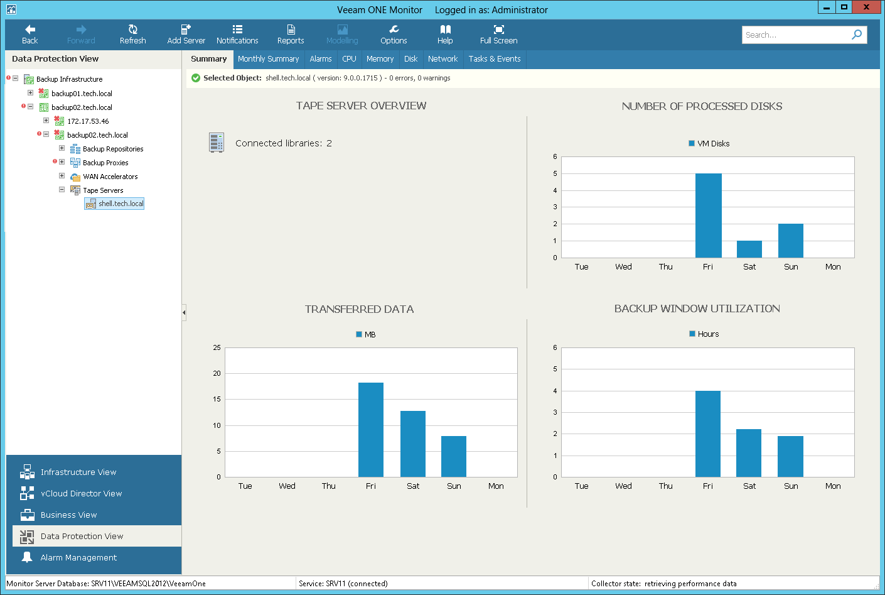This screenshot has height=595, width=885.
Task: Click the backup01.tech.local server icon
Action: point(43,93)
